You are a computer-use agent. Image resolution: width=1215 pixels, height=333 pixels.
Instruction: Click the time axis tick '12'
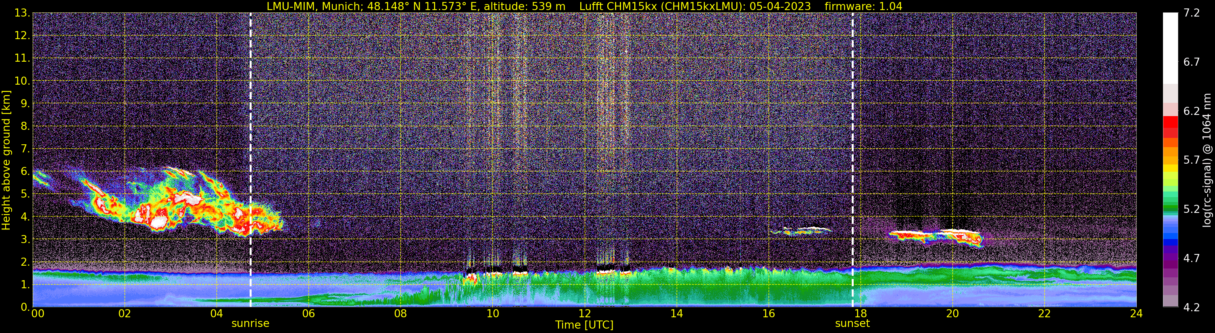tap(584, 314)
